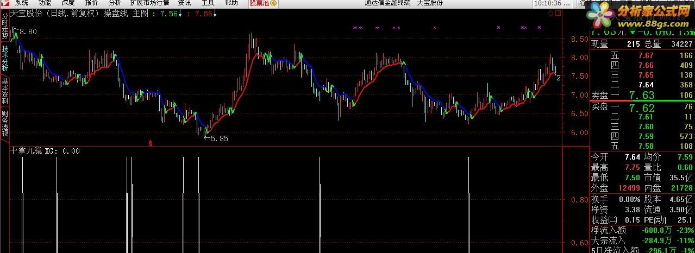Click the 今开 value 7.64
The height and width of the screenshot is (253, 695).
pos(633,158)
